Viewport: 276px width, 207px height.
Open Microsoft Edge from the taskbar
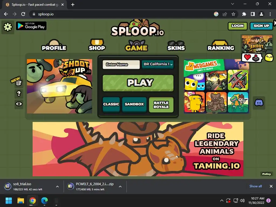pyautogui.click(x=44, y=201)
